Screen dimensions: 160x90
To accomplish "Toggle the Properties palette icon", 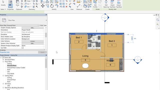I will [10, 6].
